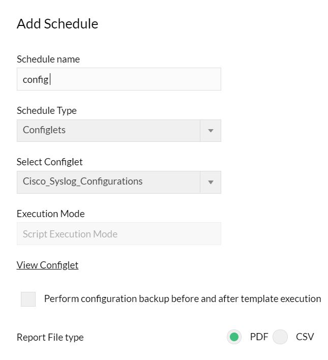
Task: Expand the Select Configlet dropdown arrow
Action: click(x=211, y=182)
